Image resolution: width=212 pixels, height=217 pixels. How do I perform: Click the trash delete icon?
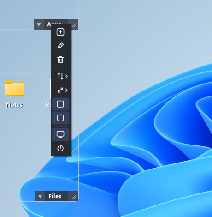click(x=60, y=60)
